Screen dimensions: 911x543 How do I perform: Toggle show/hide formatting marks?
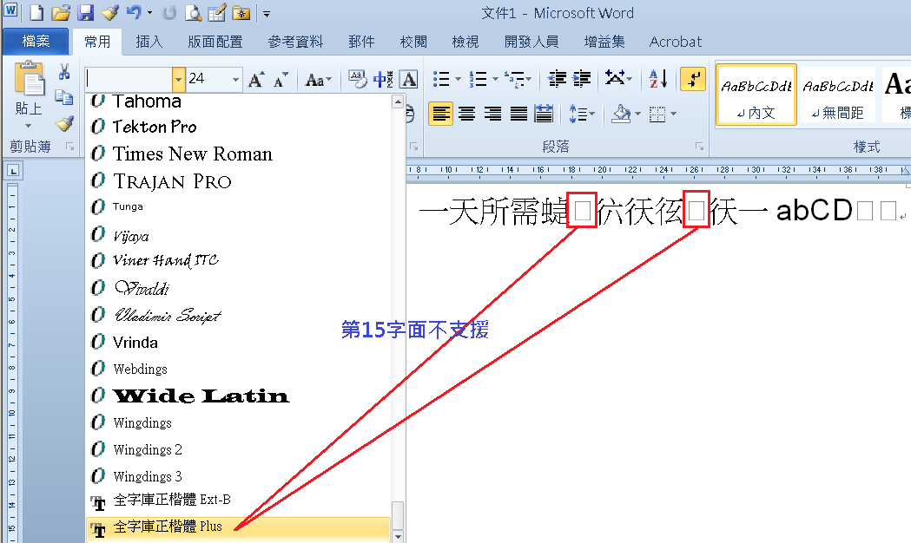pyautogui.click(x=693, y=80)
